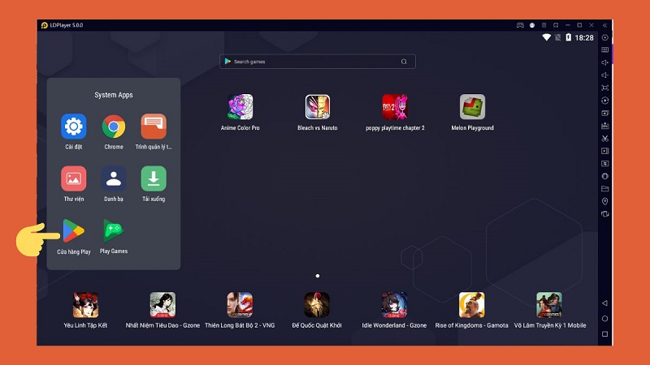This screenshot has height=365, width=650.
Task: Open the Trình quản lý file manager app
Action: pos(154,127)
